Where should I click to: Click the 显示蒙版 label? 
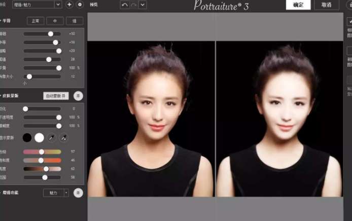pos(7,137)
